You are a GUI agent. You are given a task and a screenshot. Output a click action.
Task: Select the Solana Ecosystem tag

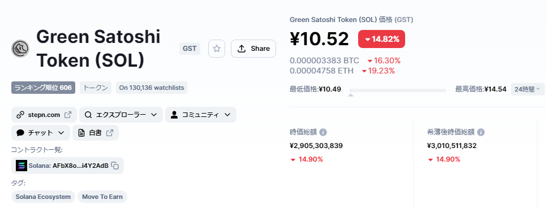43,197
